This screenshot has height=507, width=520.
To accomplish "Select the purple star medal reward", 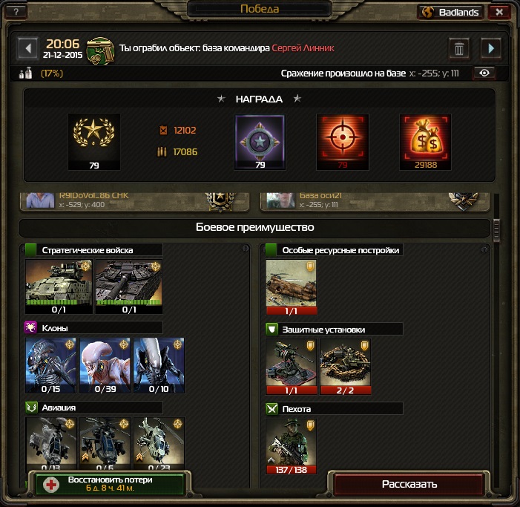I will [x=260, y=142].
